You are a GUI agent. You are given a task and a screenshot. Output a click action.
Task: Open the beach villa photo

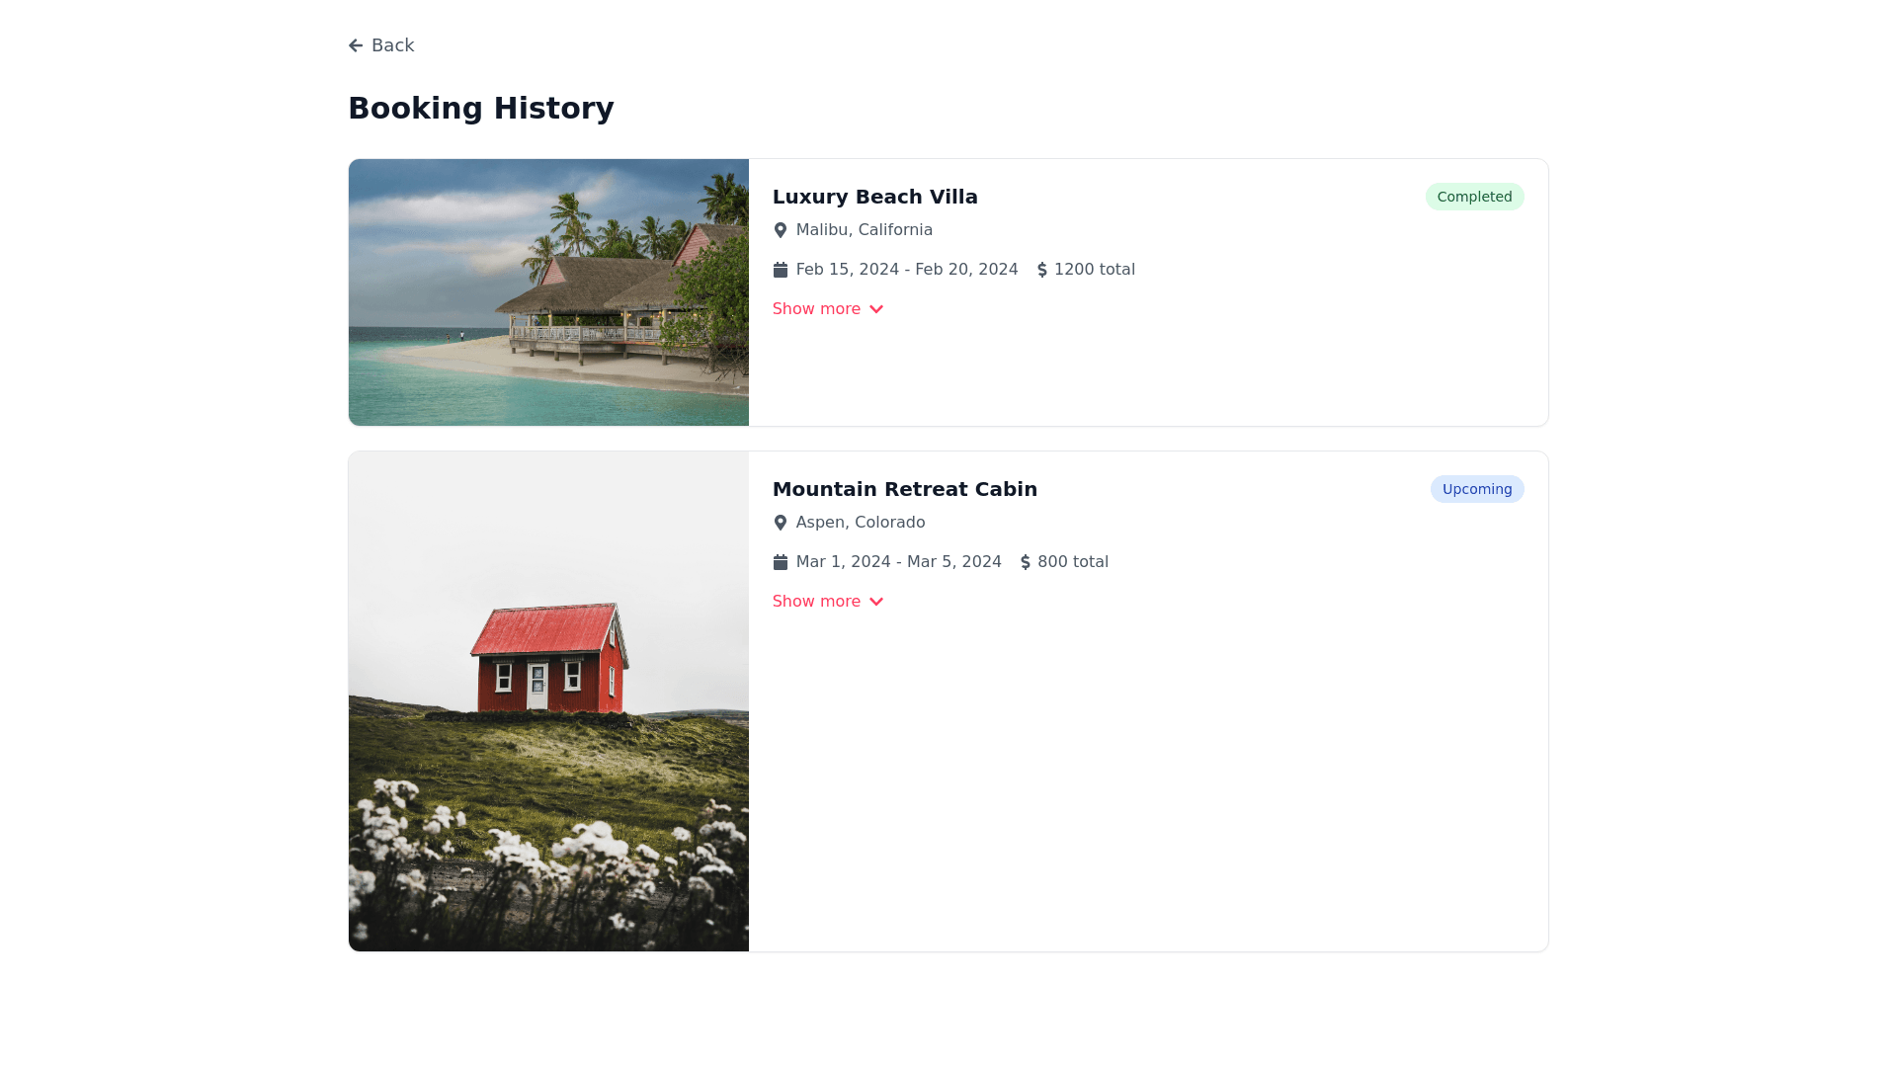(548, 292)
